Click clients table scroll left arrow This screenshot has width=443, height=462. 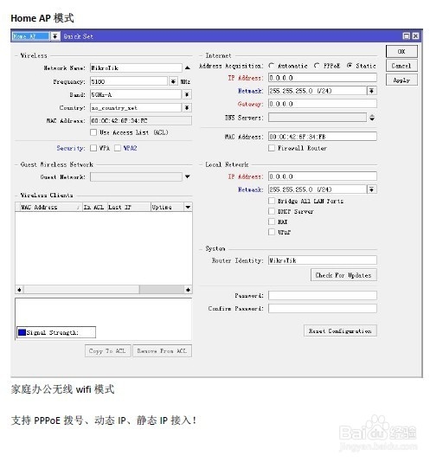tap(19, 290)
